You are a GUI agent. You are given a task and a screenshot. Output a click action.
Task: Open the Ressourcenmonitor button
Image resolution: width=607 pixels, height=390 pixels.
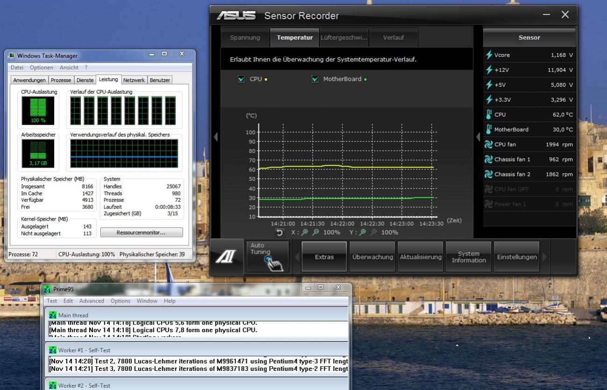(142, 232)
